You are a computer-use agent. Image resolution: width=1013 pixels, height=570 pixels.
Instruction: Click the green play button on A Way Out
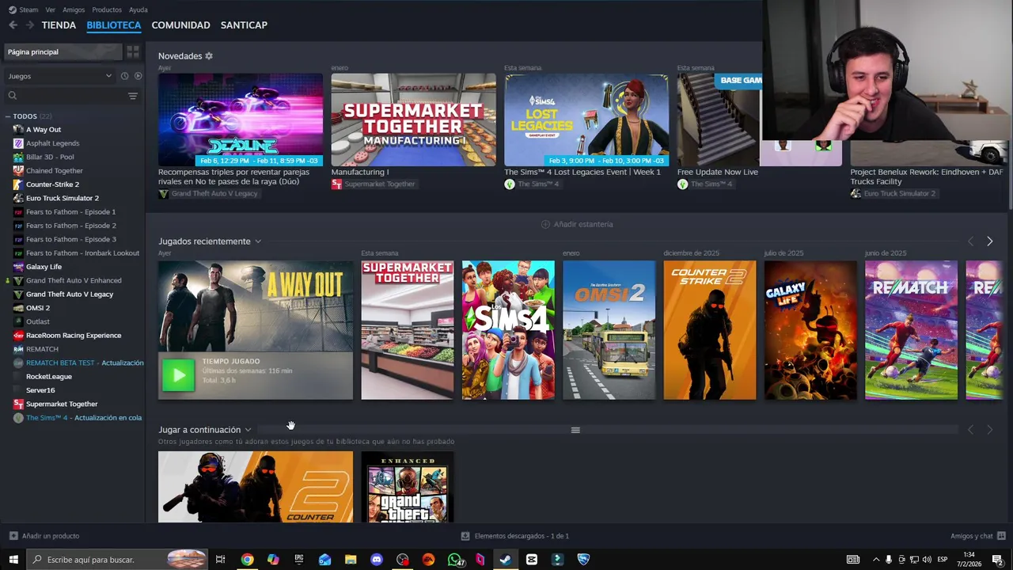coord(178,375)
